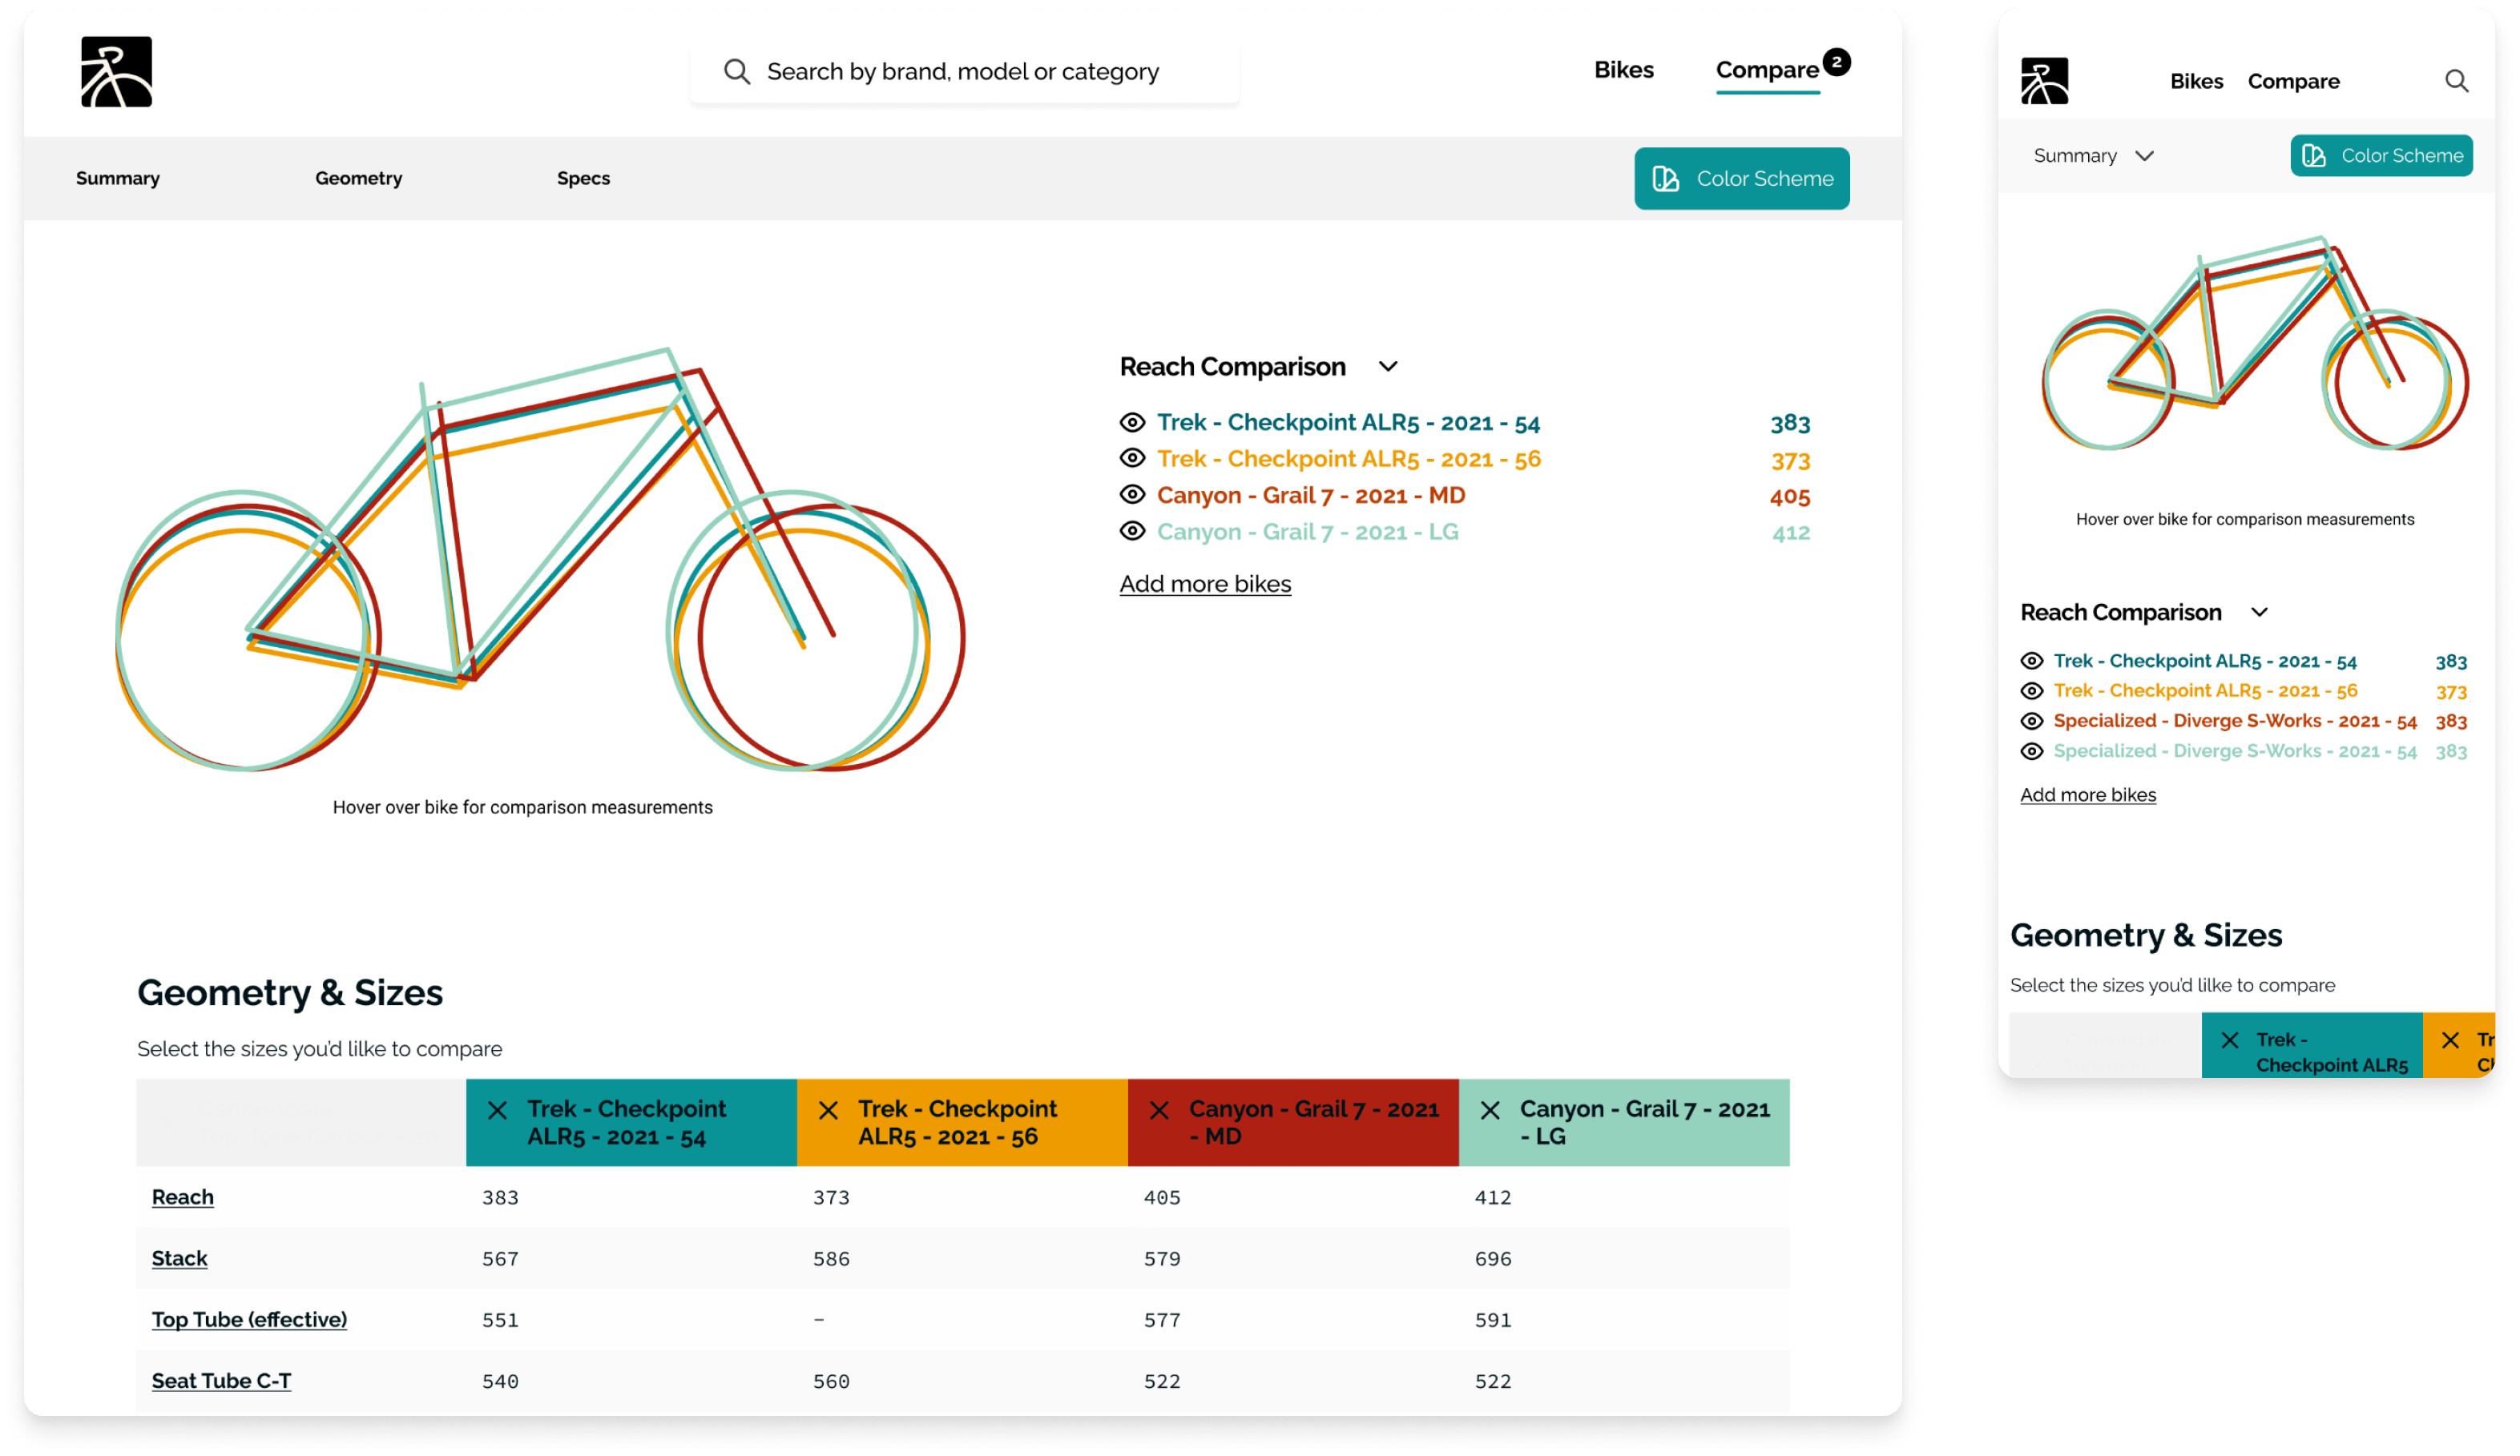Image resolution: width=2520 pixels, height=1456 pixels.
Task: Hide light green Specialized Diverge in mobile
Action: pyautogui.click(x=2032, y=751)
